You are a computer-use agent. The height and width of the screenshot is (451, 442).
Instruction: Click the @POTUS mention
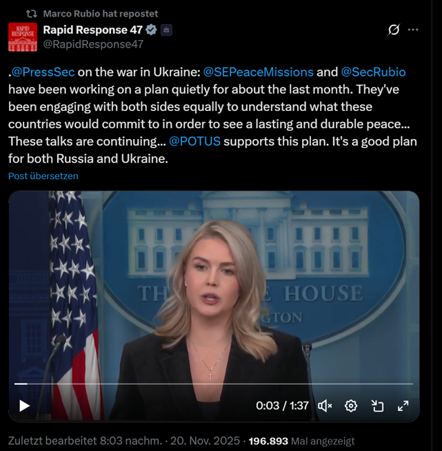pyautogui.click(x=194, y=141)
